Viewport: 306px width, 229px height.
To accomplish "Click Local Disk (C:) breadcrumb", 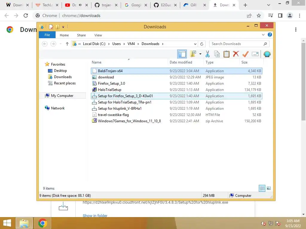I will pos(94,44).
